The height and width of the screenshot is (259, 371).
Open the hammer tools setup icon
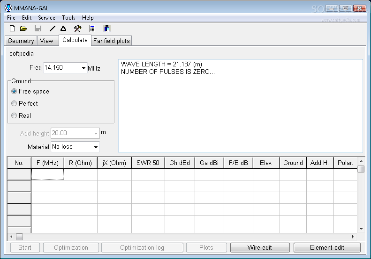[77, 29]
